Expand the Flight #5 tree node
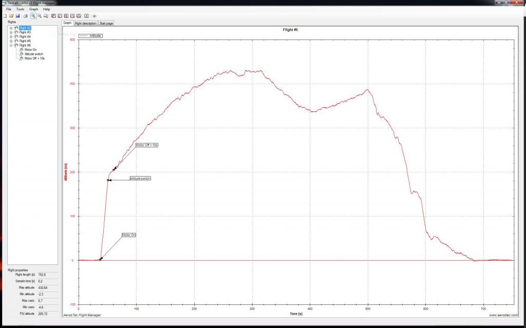 (11, 41)
